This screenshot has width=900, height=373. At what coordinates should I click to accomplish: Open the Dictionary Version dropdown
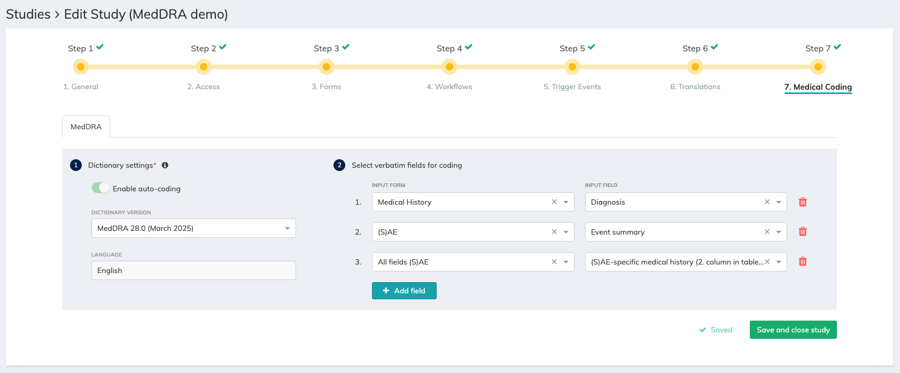[x=193, y=228]
